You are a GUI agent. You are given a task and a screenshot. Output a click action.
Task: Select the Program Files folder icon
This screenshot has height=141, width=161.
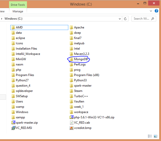point(13,75)
